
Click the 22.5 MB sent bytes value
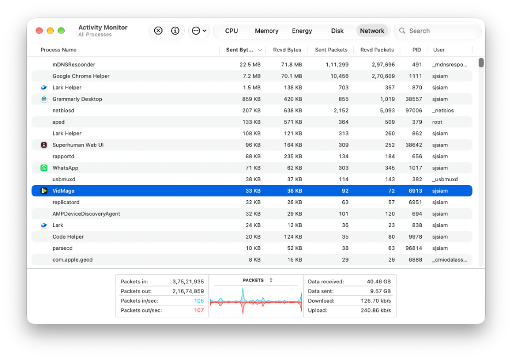pos(250,65)
